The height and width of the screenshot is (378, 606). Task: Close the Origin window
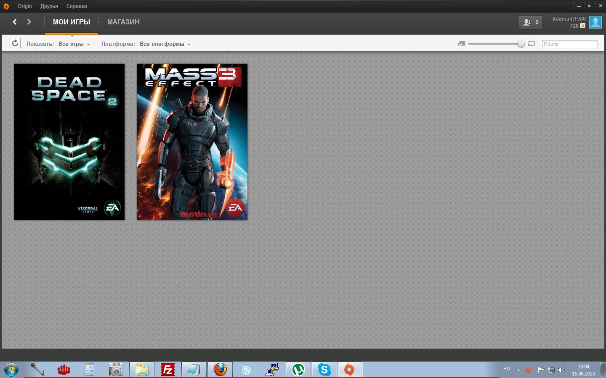601,6
